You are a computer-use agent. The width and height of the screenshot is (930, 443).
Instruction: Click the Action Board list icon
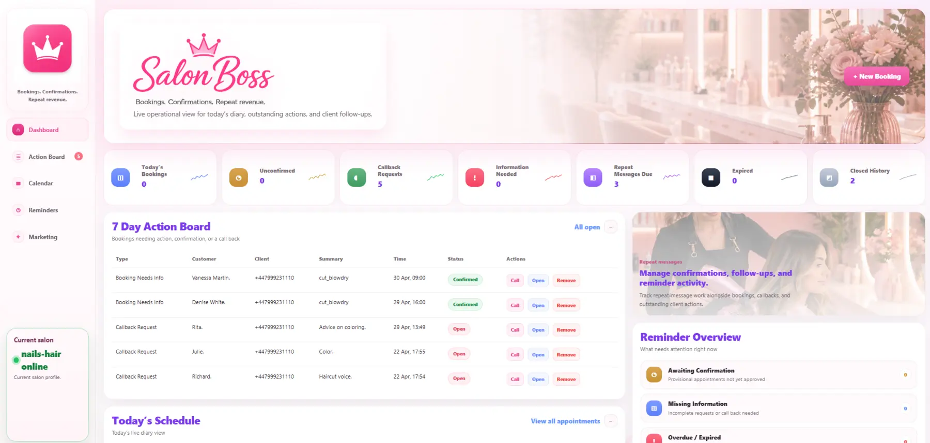tap(18, 157)
